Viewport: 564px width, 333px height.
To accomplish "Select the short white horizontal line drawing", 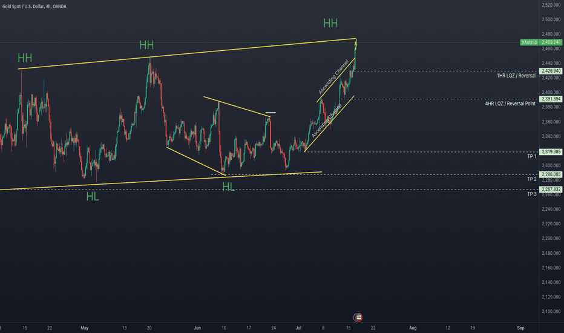I will point(271,113).
